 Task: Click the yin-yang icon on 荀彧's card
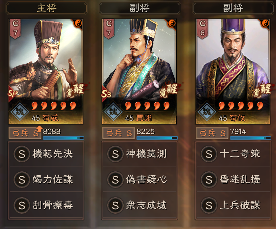[x=78, y=23]
